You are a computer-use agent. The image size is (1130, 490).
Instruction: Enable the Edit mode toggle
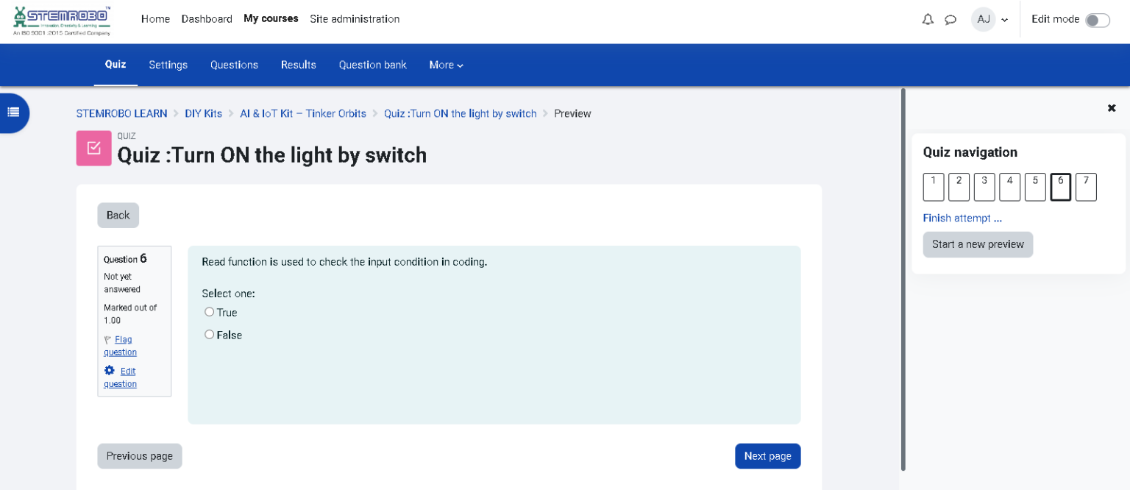[1098, 21]
